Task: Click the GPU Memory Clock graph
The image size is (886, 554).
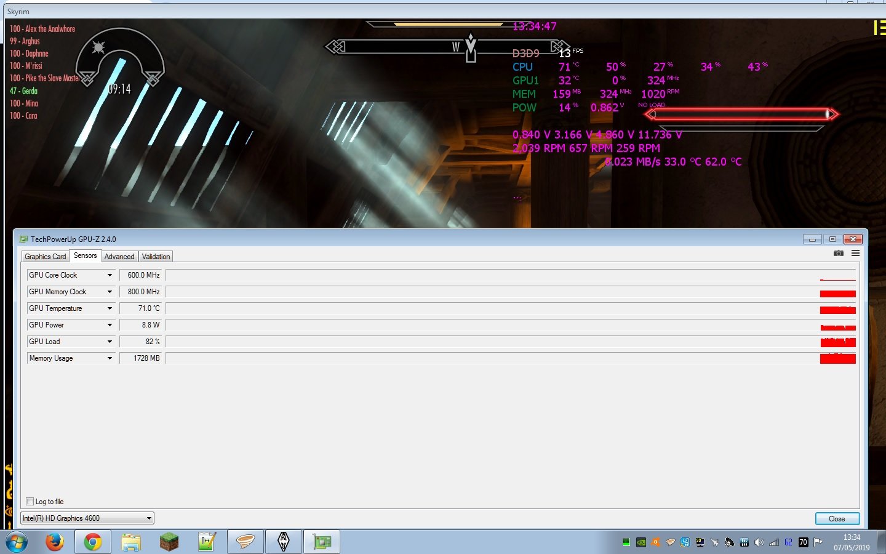Action: point(511,292)
